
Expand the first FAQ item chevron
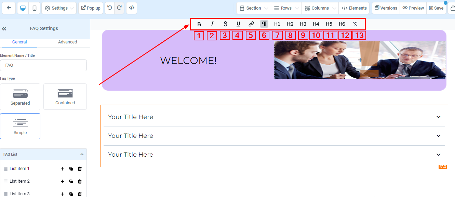(439, 117)
